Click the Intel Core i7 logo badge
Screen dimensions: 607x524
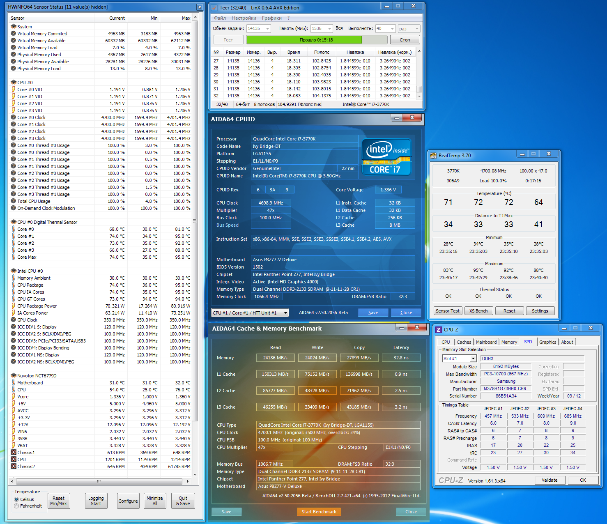[x=386, y=157]
